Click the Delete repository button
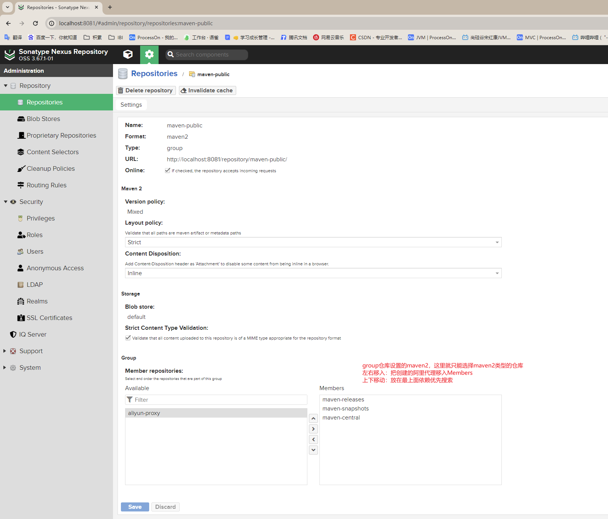Viewport: 608px width, 519px height. (x=146, y=90)
